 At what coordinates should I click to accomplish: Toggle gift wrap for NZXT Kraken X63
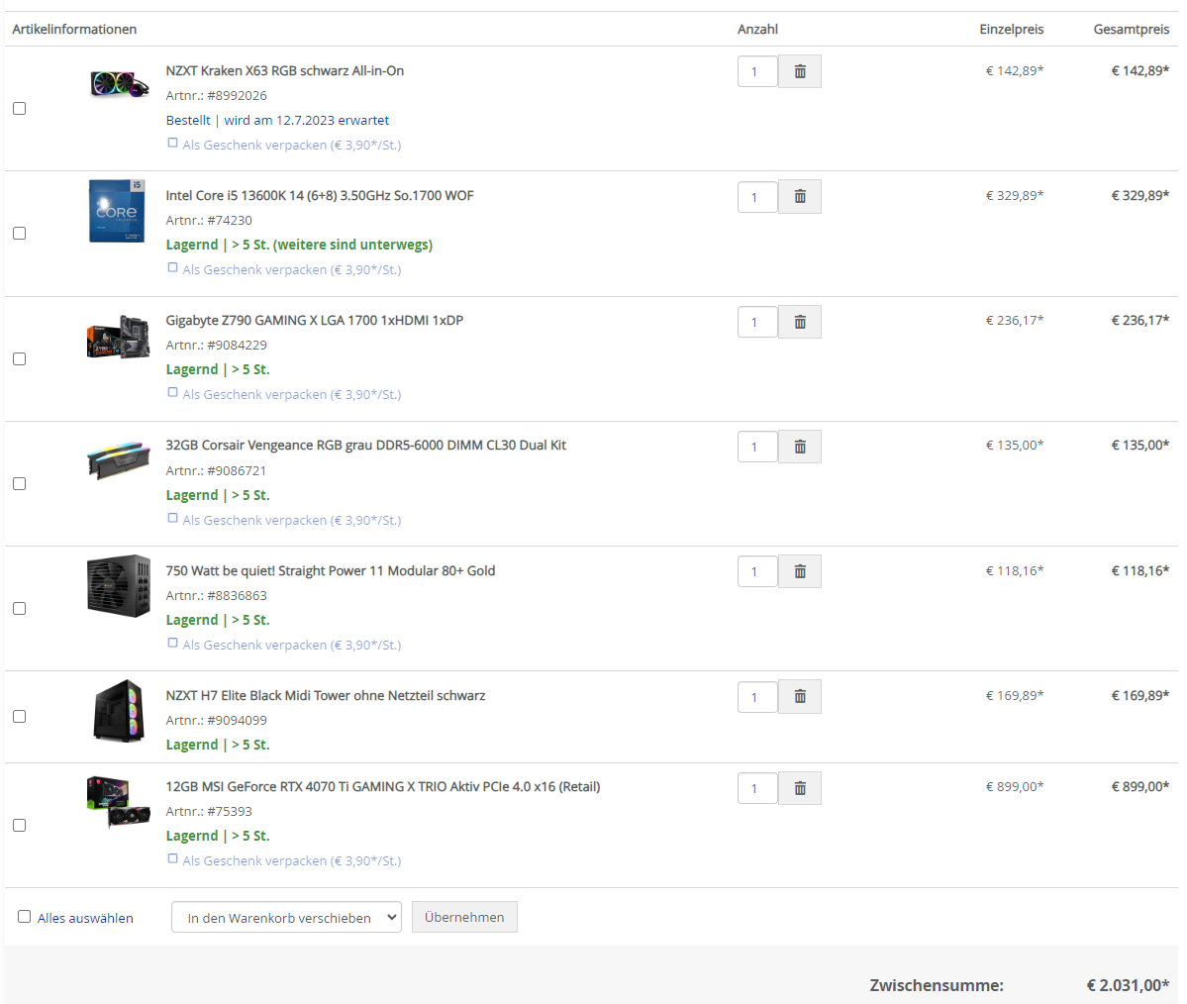tap(172, 144)
